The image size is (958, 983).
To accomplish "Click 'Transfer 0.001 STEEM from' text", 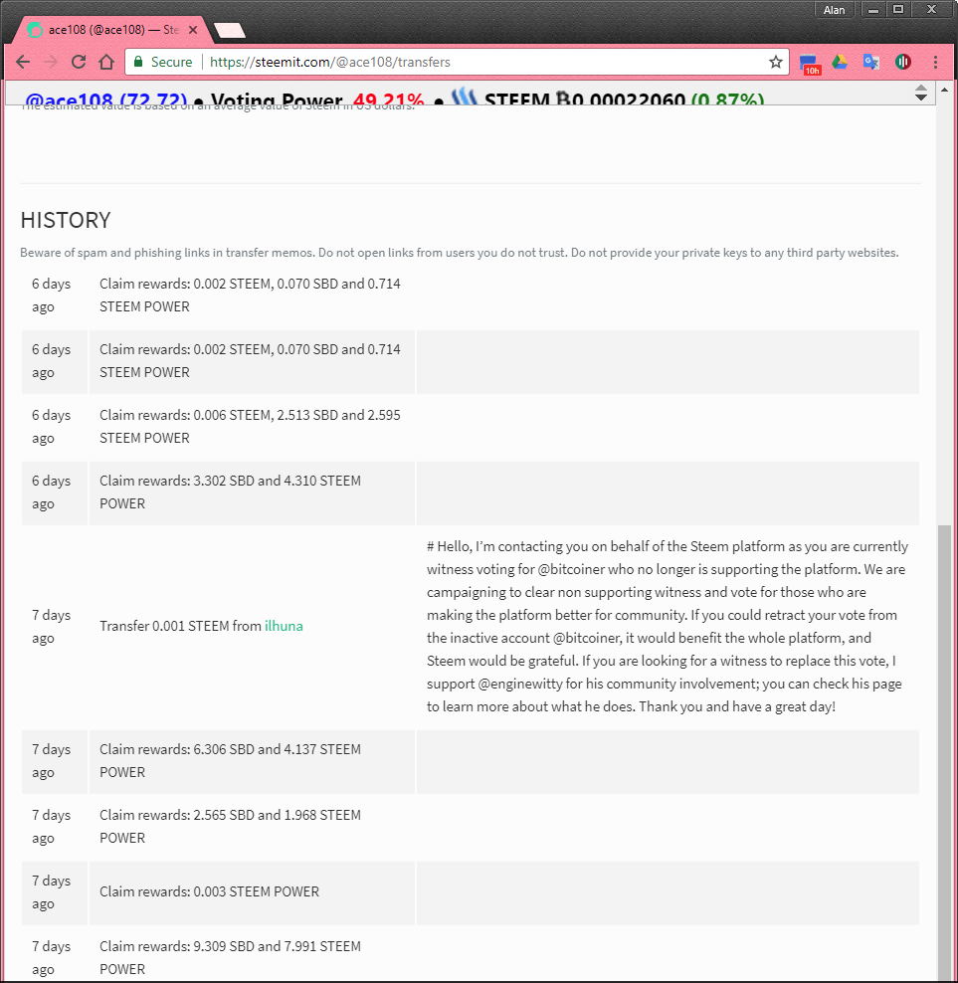I will (x=181, y=626).
